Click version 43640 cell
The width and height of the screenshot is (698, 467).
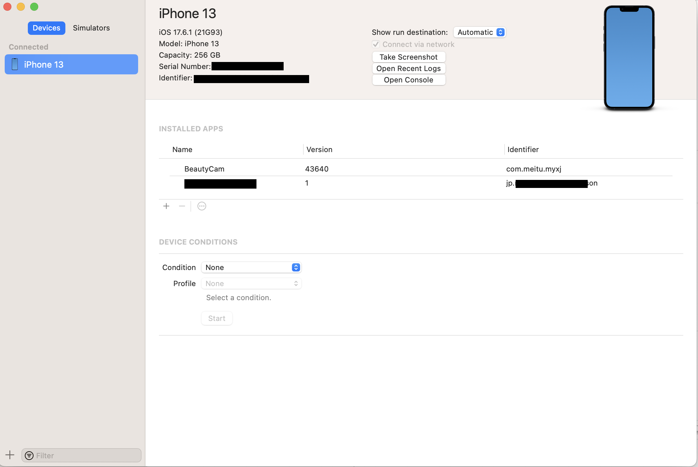coord(317,169)
